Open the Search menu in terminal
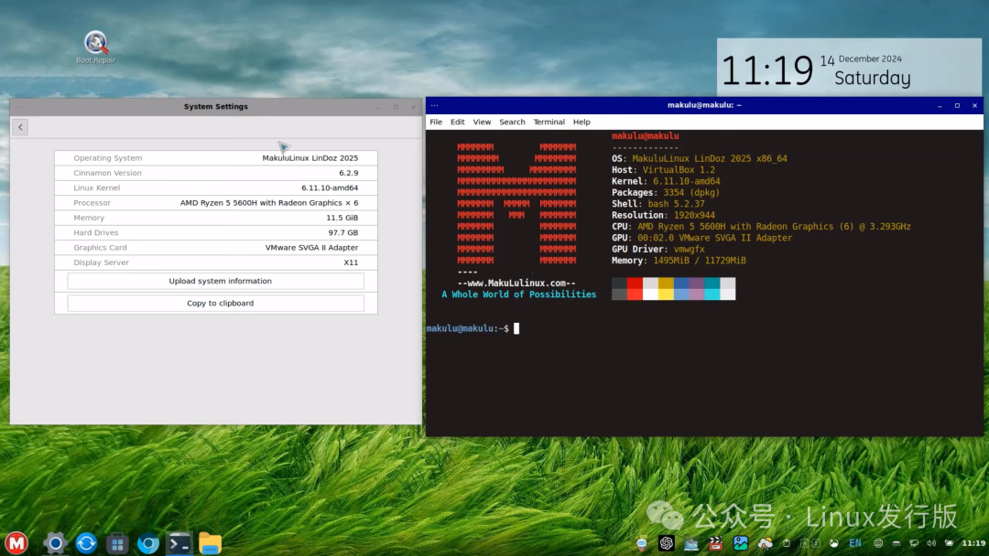The width and height of the screenshot is (989, 556). (512, 122)
